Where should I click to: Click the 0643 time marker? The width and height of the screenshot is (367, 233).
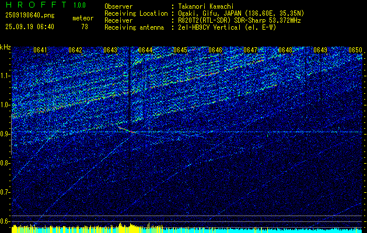[110, 50]
